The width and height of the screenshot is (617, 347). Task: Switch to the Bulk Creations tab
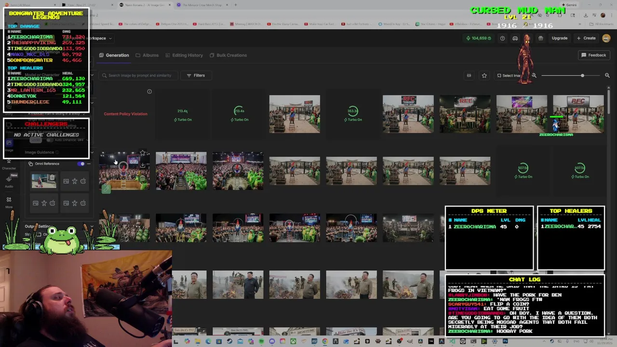[228, 55]
